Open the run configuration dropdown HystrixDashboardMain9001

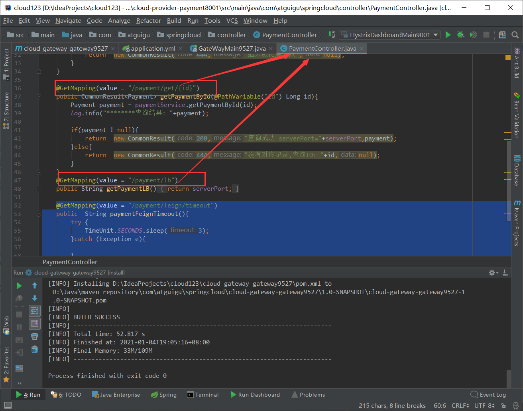point(389,35)
